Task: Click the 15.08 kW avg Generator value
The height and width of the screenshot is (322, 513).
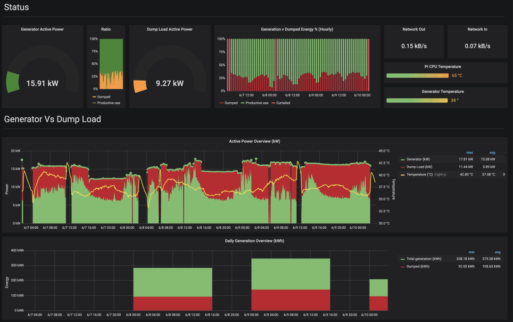Action: [x=488, y=160]
